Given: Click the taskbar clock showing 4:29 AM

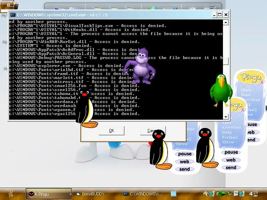Looking at the screenshot, I should 253,194.
